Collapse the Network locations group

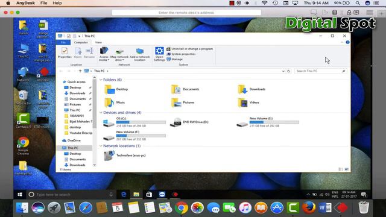[x=101, y=146]
